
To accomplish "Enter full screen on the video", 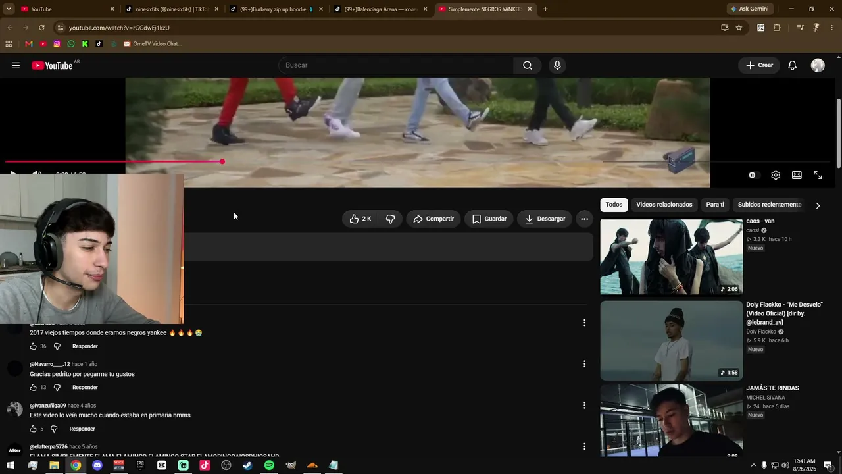I will [818, 175].
